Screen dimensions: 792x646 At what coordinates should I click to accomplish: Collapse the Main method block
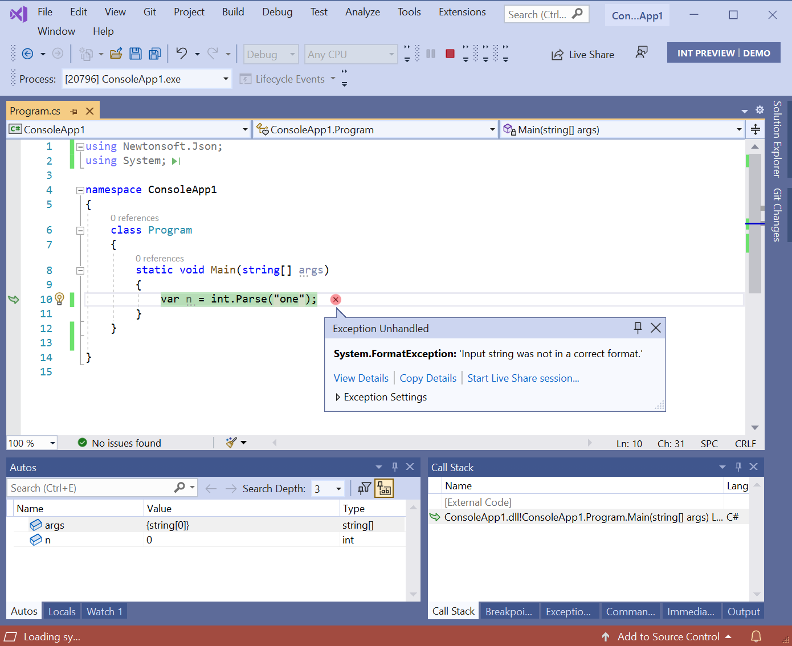pyautogui.click(x=80, y=271)
